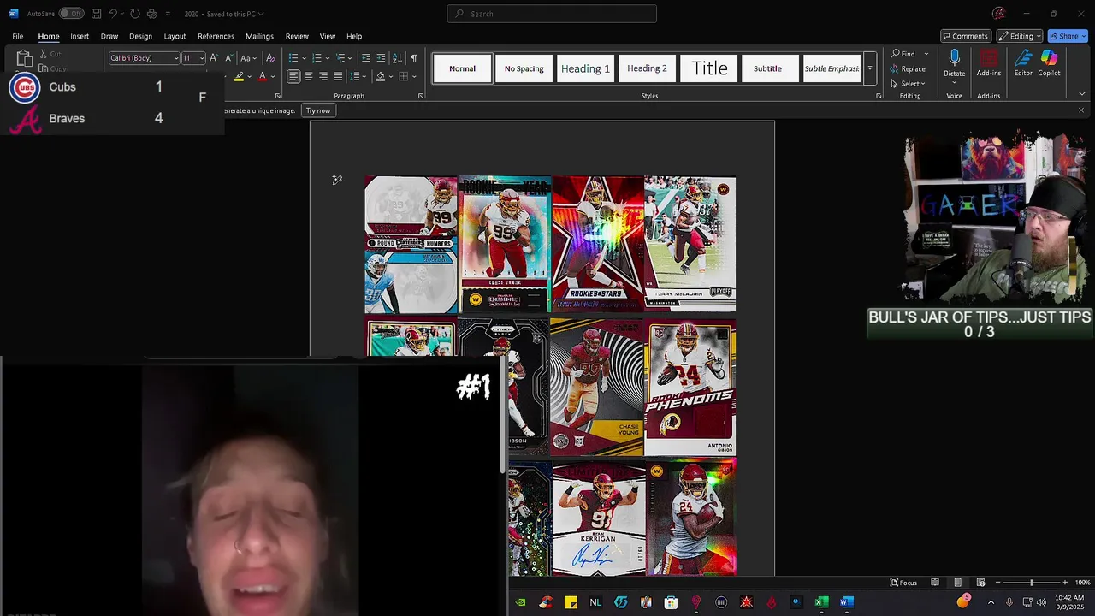This screenshot has height=616, width=1095.
Task: Click Decrease Font Size icon
Action: 228,58
